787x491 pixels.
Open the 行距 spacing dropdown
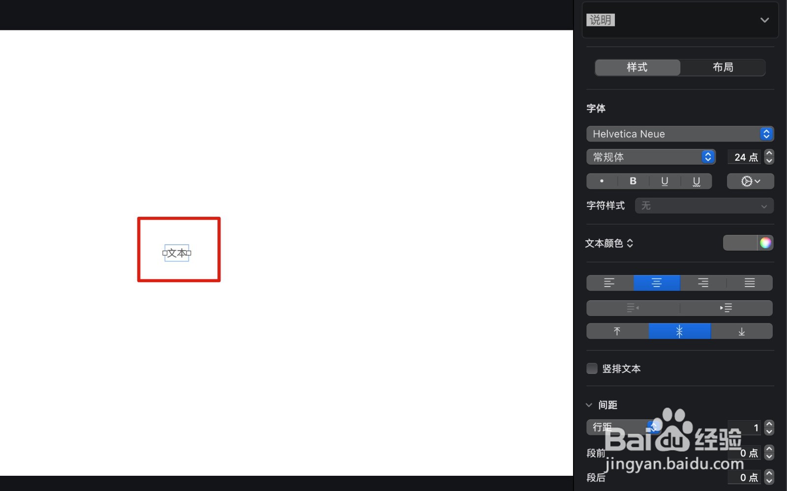[x=623, y=427]
